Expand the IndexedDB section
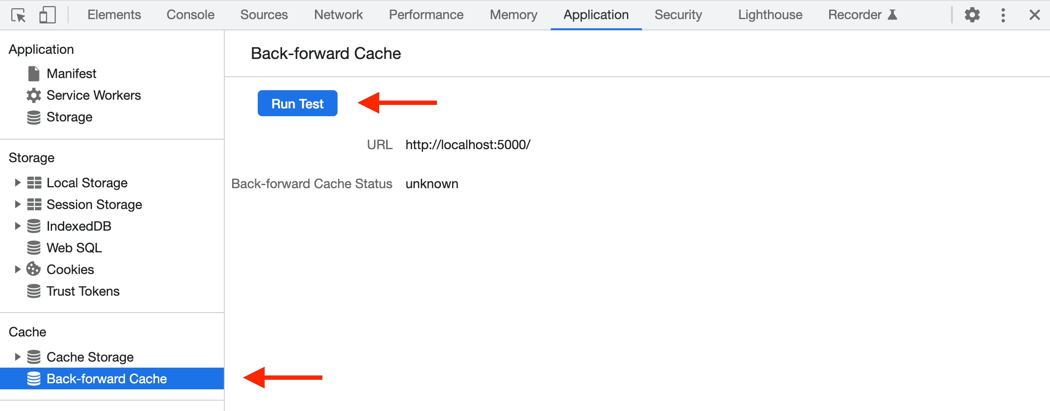This screenshot has width=1050, height=411. coord(18,226)
